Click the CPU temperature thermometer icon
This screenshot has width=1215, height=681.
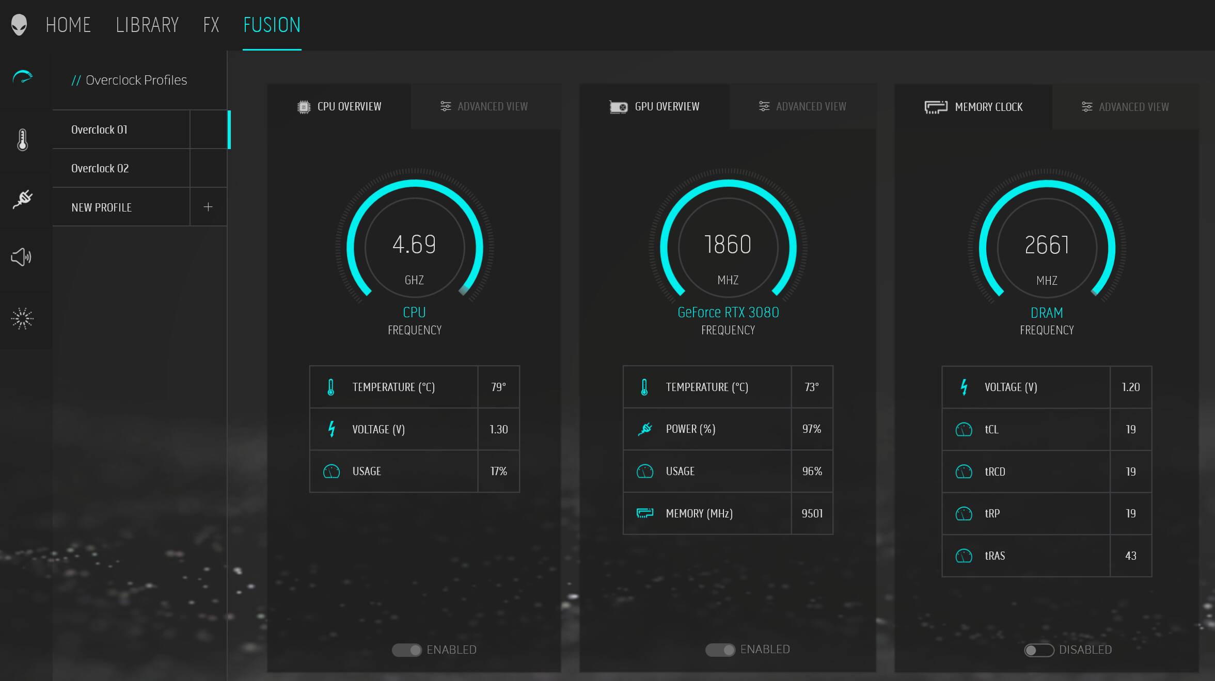point(331,387)
